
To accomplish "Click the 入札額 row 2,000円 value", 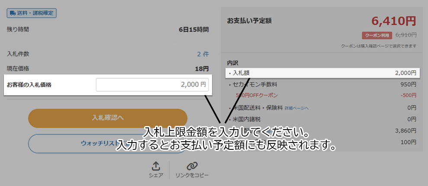I will tap(405, 73).
